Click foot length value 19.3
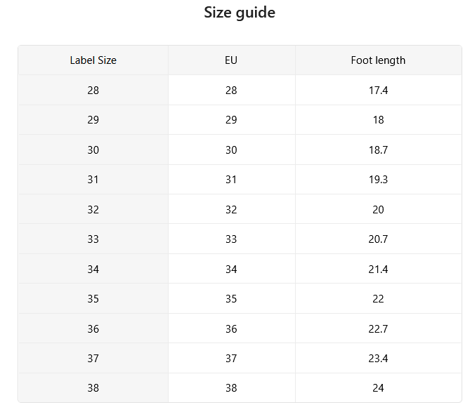Screen dimensions: 470x412 click(378, 180)
